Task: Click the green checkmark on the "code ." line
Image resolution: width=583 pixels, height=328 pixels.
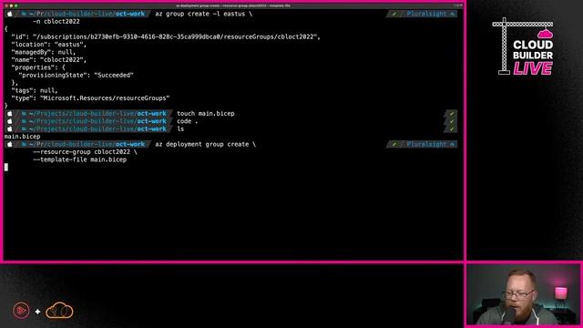Action: pyautogui.click(x=452, y=121)
